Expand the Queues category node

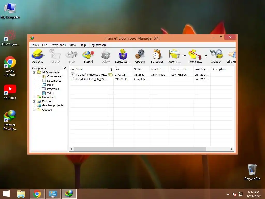(x=34, y=110)
